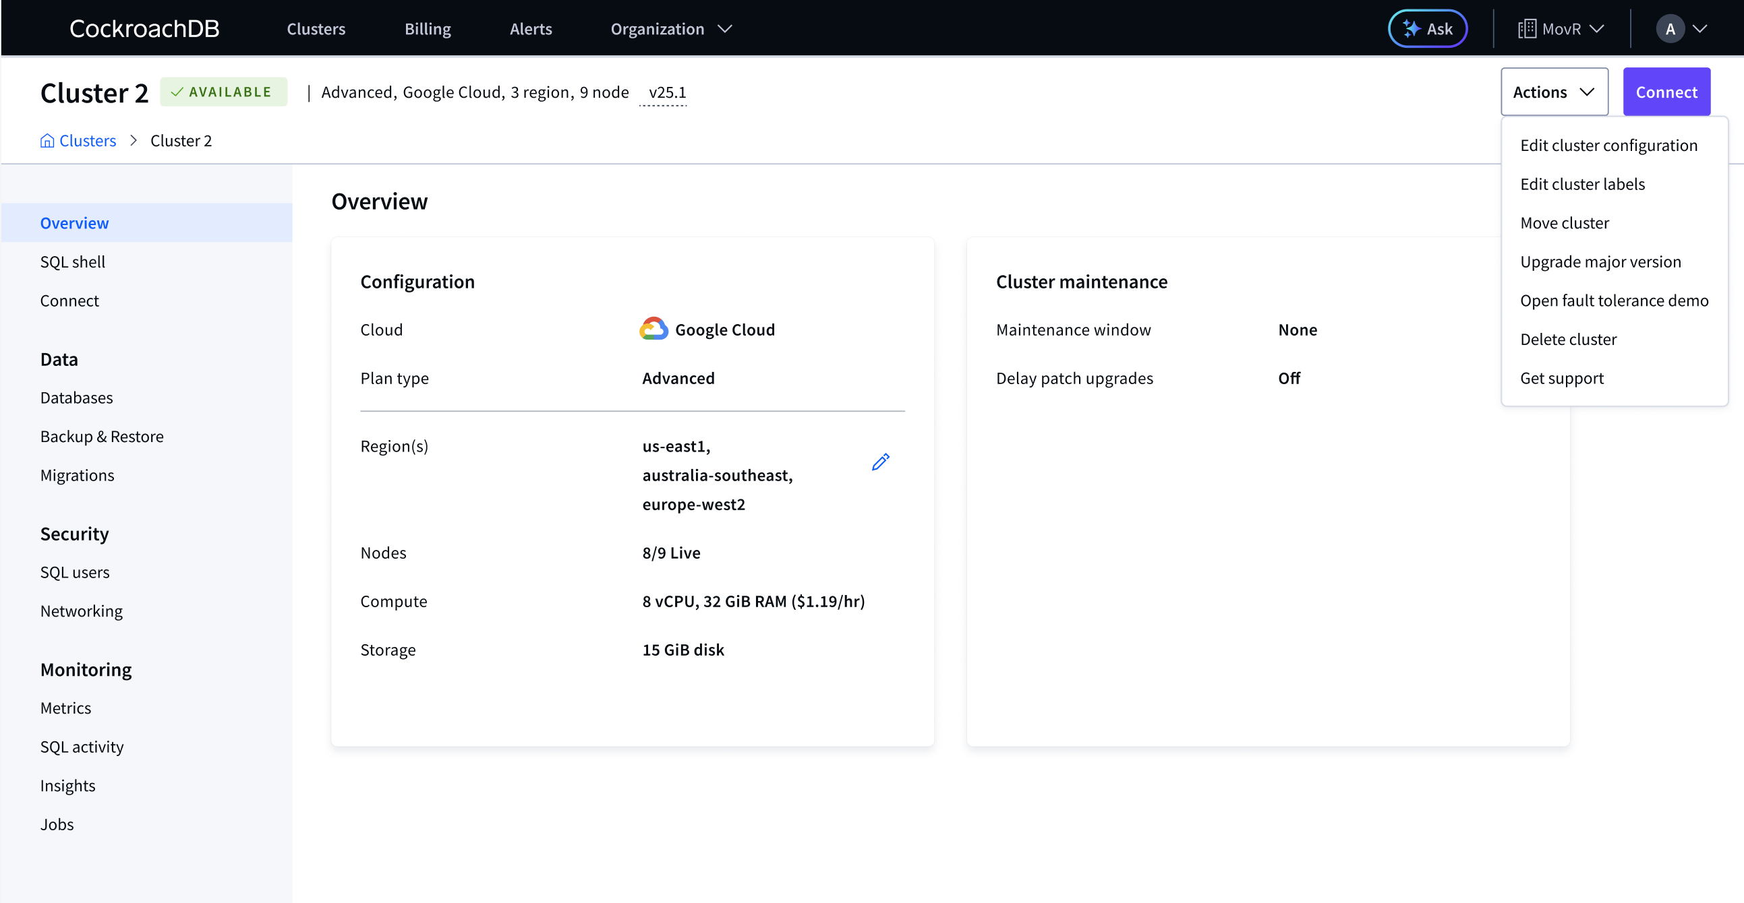This screenshot has width=1744, height=903.
Task: Click the pencil icon to edit regions
Action: (x=880, y=462)
